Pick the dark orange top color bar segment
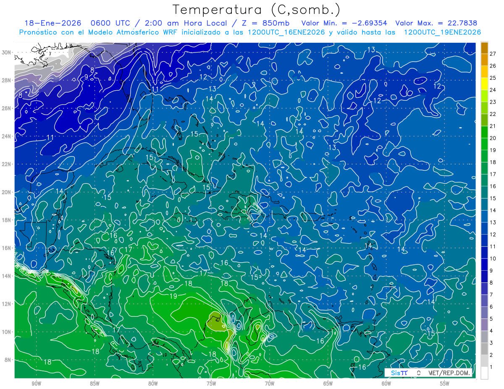Screen dimensions: 504x389 [484, 48]
